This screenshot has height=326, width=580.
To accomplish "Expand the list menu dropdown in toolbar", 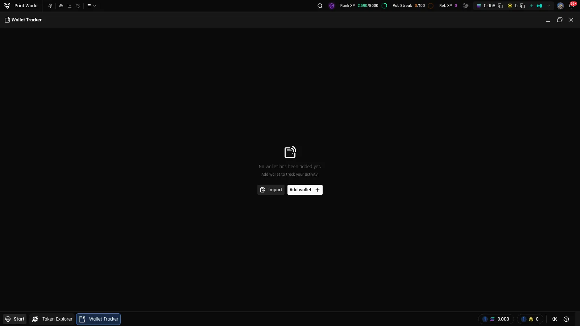I will point(91,6).
